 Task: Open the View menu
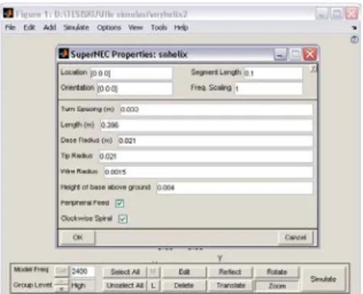click(136, 28)
